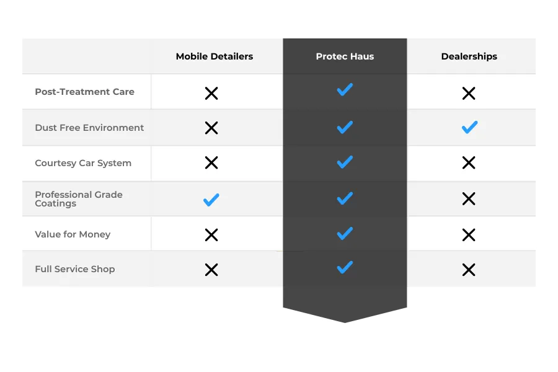Click the Dust Free Environment row label
This screenshot has width=558, height=372.
(89, 128)
